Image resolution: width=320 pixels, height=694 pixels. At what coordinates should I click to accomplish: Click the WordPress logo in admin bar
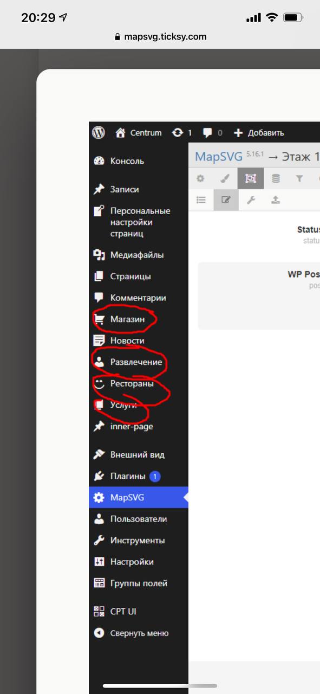coord(98,132)
